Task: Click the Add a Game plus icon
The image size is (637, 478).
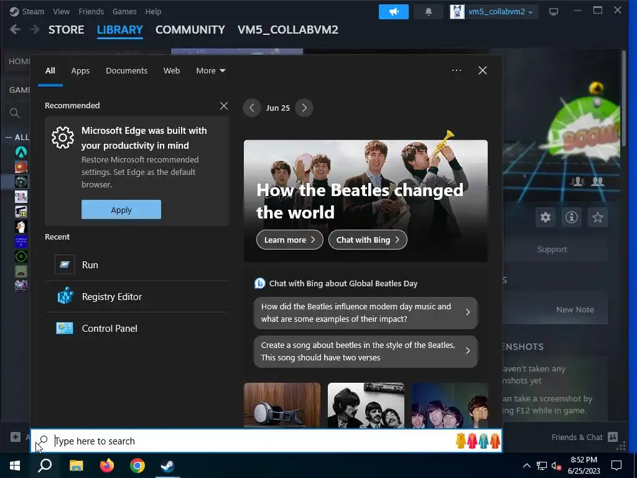Action: tap(16, 437)
